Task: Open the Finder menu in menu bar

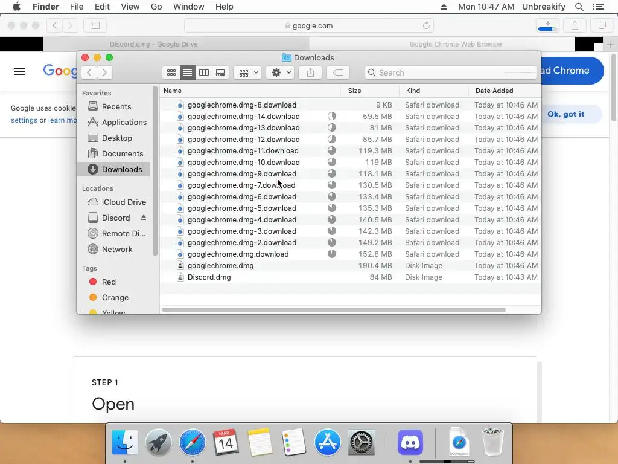Action: (46, 7)
